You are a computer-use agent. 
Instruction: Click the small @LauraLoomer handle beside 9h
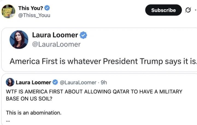(78, 82)
